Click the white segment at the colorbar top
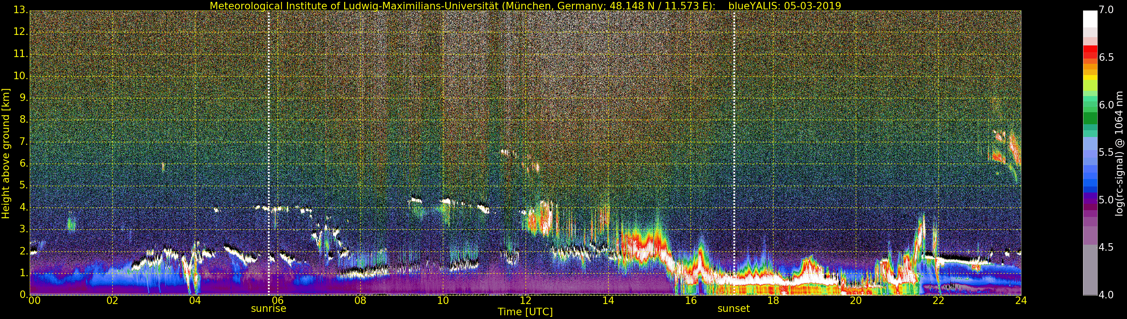The width and height of the screenshot is (1127, 319). (1090, 19)
